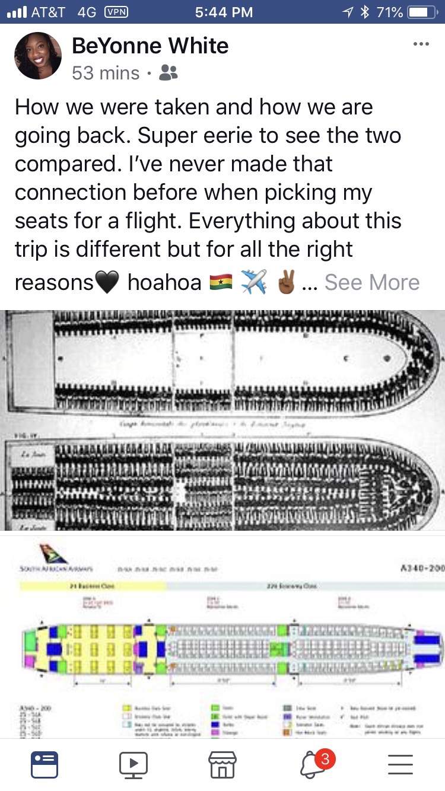
Task: Tap the battery indicator in status bar
Action: click(x=421, y=12)
